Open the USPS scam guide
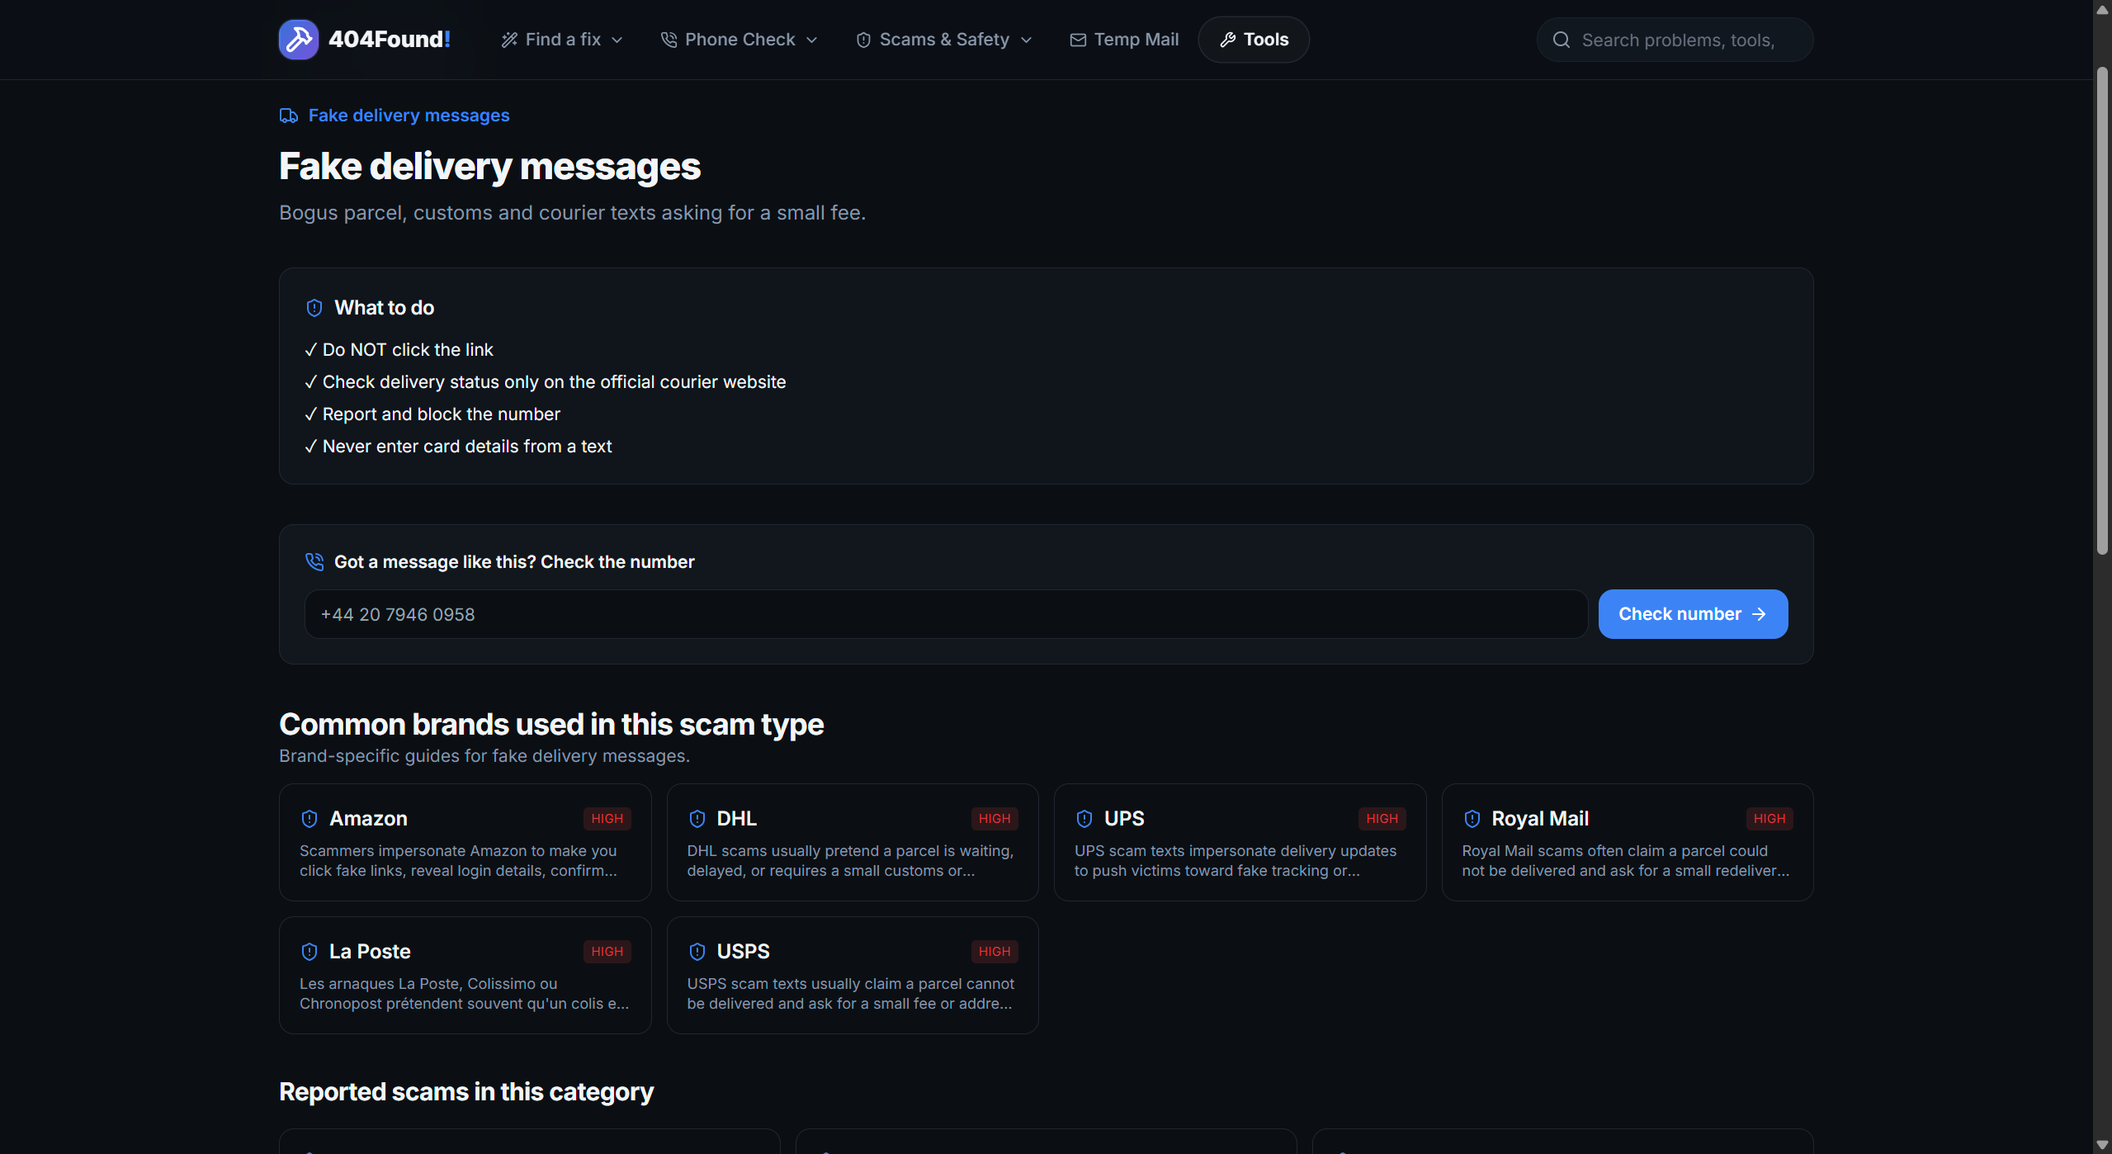This screenshot has width=2112, height=1154. pos(853,975)
